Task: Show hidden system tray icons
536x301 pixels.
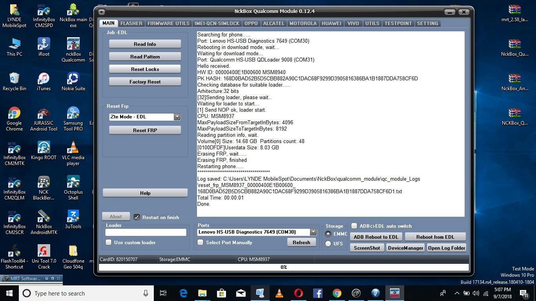Action: pyautogui.click(x=457, y=293)
